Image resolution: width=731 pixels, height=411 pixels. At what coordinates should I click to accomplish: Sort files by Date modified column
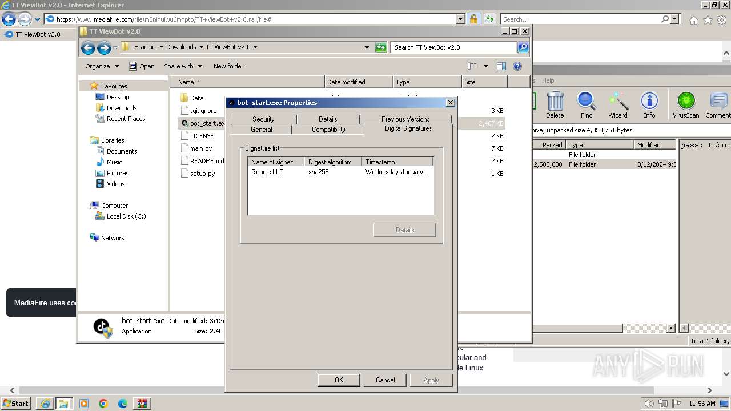359,82
